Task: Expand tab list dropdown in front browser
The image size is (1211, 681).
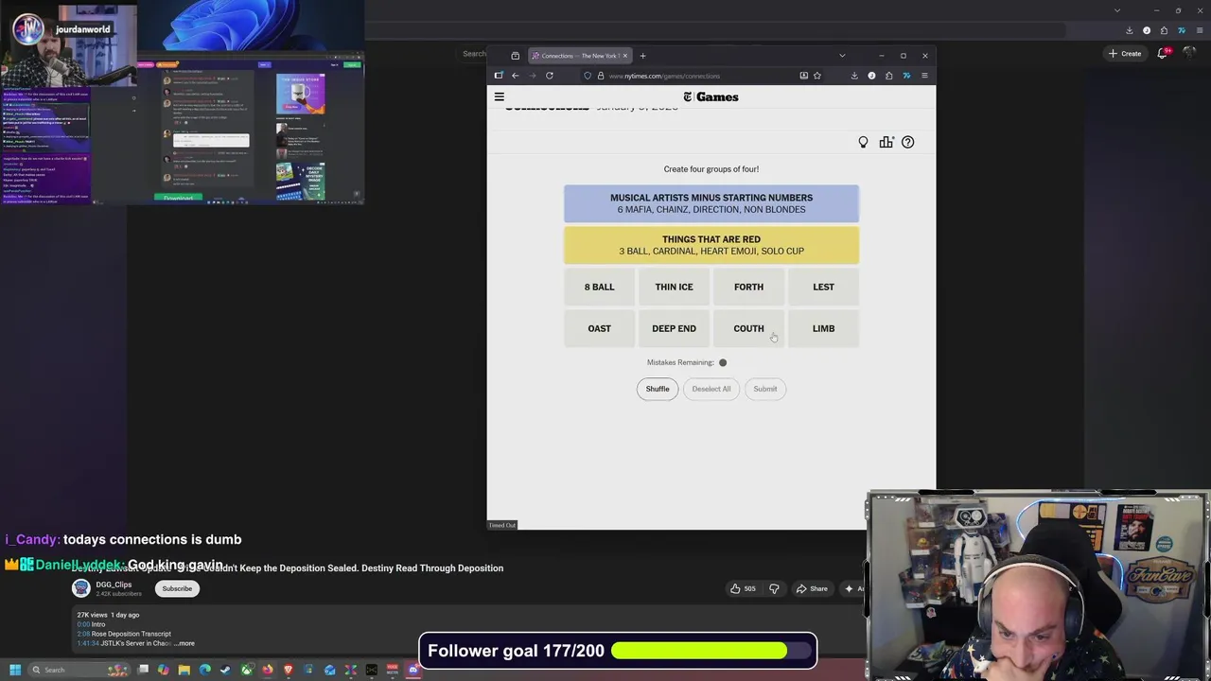Action: tap(842, 56)
